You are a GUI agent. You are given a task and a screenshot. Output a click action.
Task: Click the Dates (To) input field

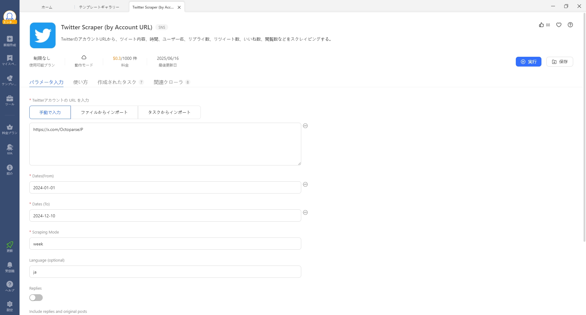tap(165, 215)
